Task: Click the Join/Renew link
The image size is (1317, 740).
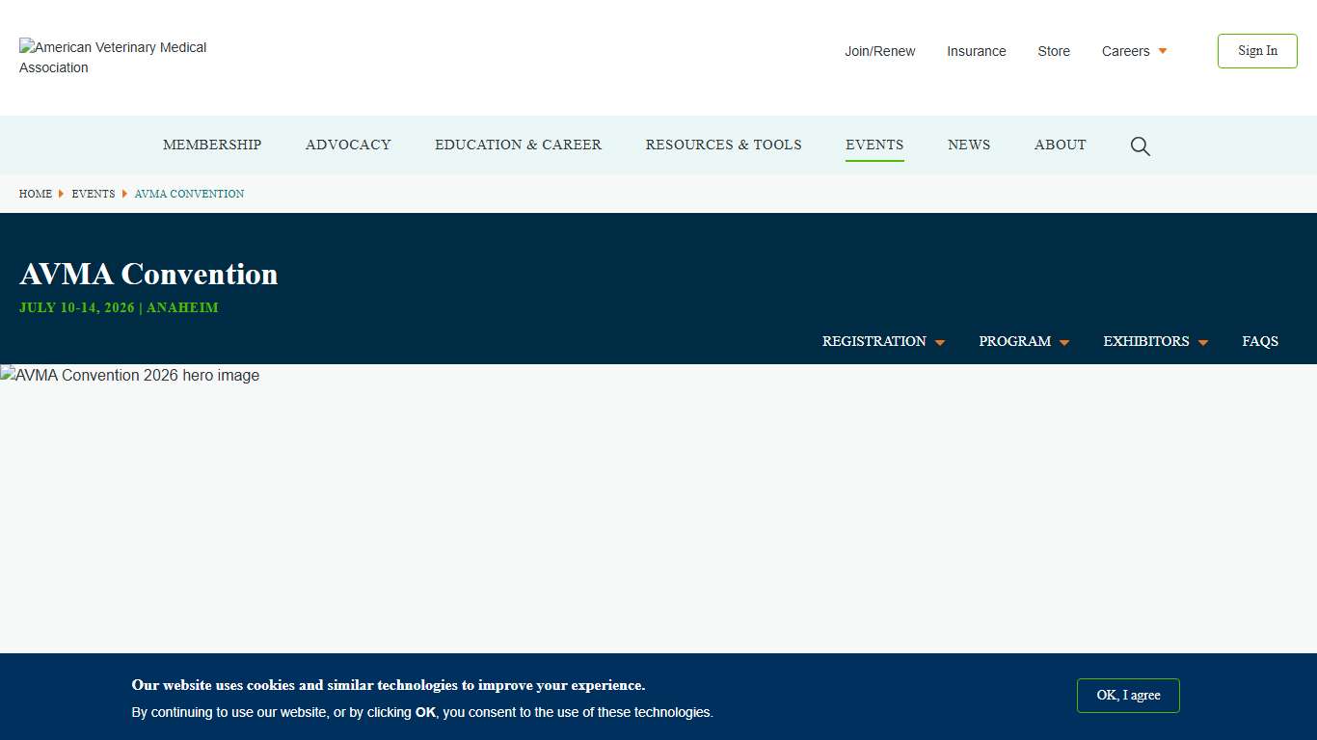Action: [x=879, y=51]
